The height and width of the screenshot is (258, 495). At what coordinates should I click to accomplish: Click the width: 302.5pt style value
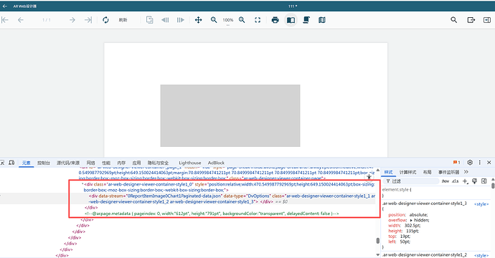[x=412, y=226]
